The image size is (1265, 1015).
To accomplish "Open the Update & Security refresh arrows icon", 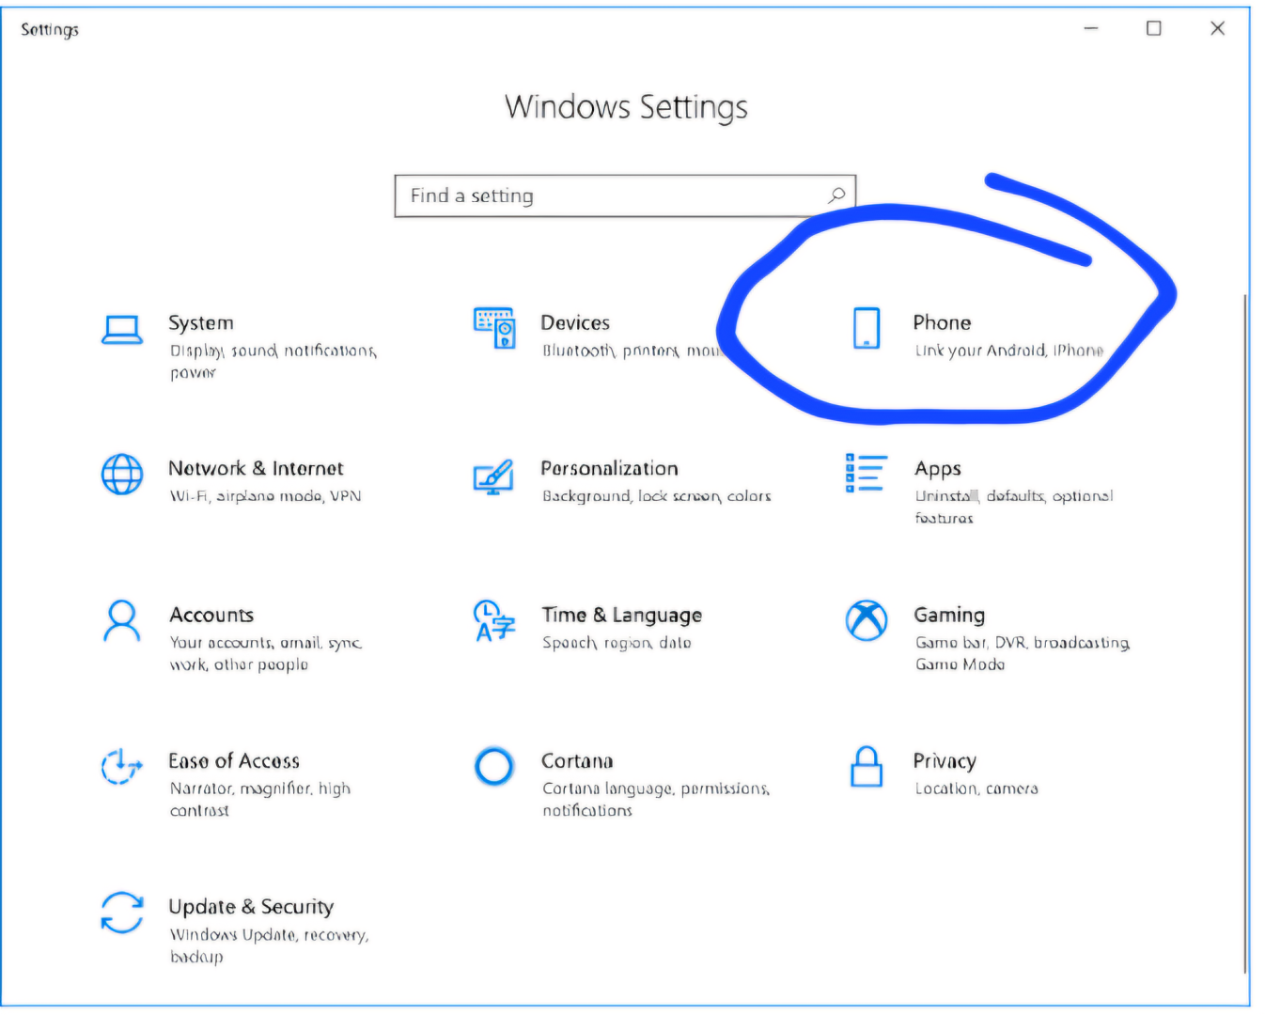I will pyautogui.click(x=122, y=913).
